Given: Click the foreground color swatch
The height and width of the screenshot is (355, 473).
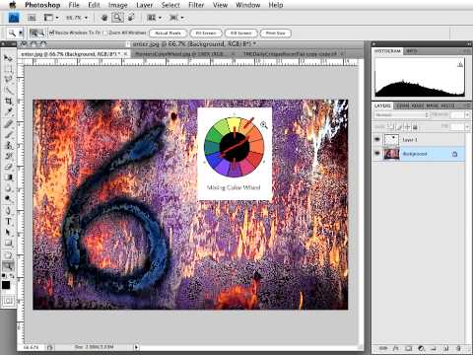Looking at the screenshot, I should 6,285.
